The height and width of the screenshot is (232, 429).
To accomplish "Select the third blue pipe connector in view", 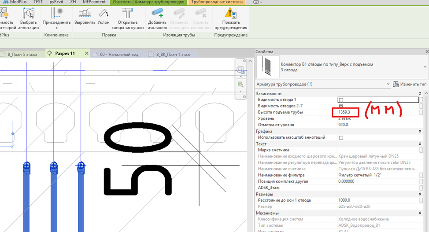I will tap(81, 166).
